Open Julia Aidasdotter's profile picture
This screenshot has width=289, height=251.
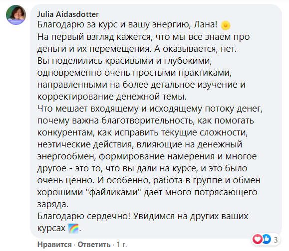(16, 15)
